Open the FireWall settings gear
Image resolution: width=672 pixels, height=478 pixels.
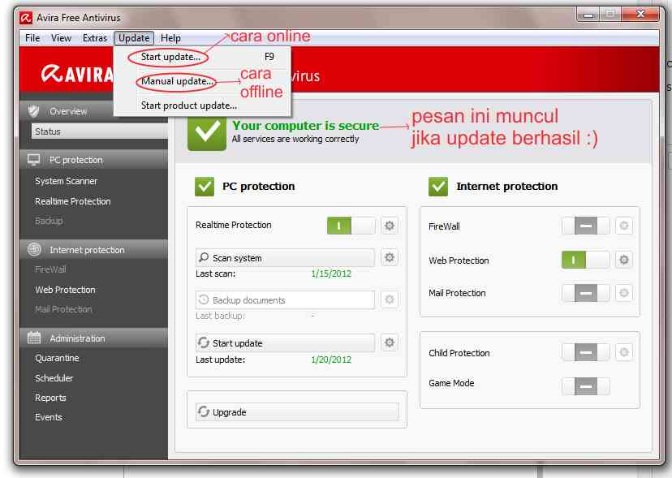coord(624,226)
